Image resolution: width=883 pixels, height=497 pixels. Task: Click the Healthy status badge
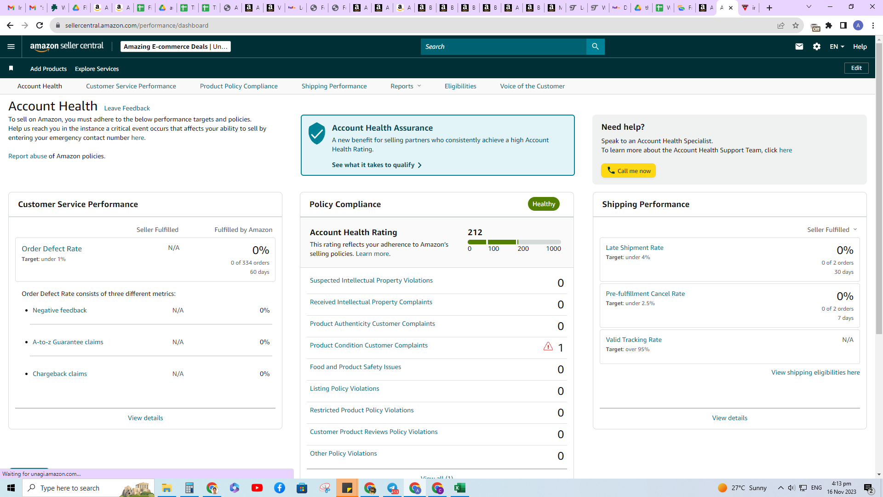(x=544, y=204)
